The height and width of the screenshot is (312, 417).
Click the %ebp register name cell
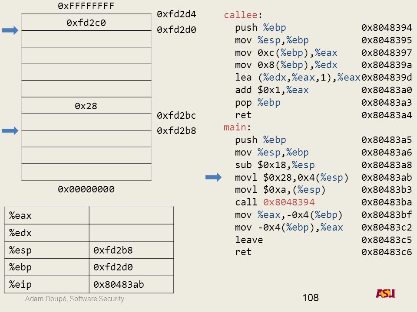(47, 267)
